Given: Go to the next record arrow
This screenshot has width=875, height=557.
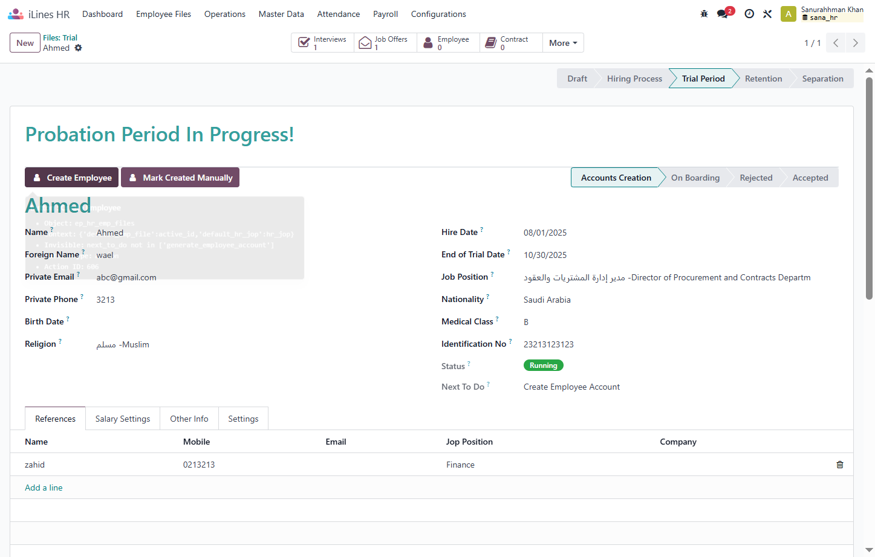Looking at the screenshot, I should click(x=855, y=43).
